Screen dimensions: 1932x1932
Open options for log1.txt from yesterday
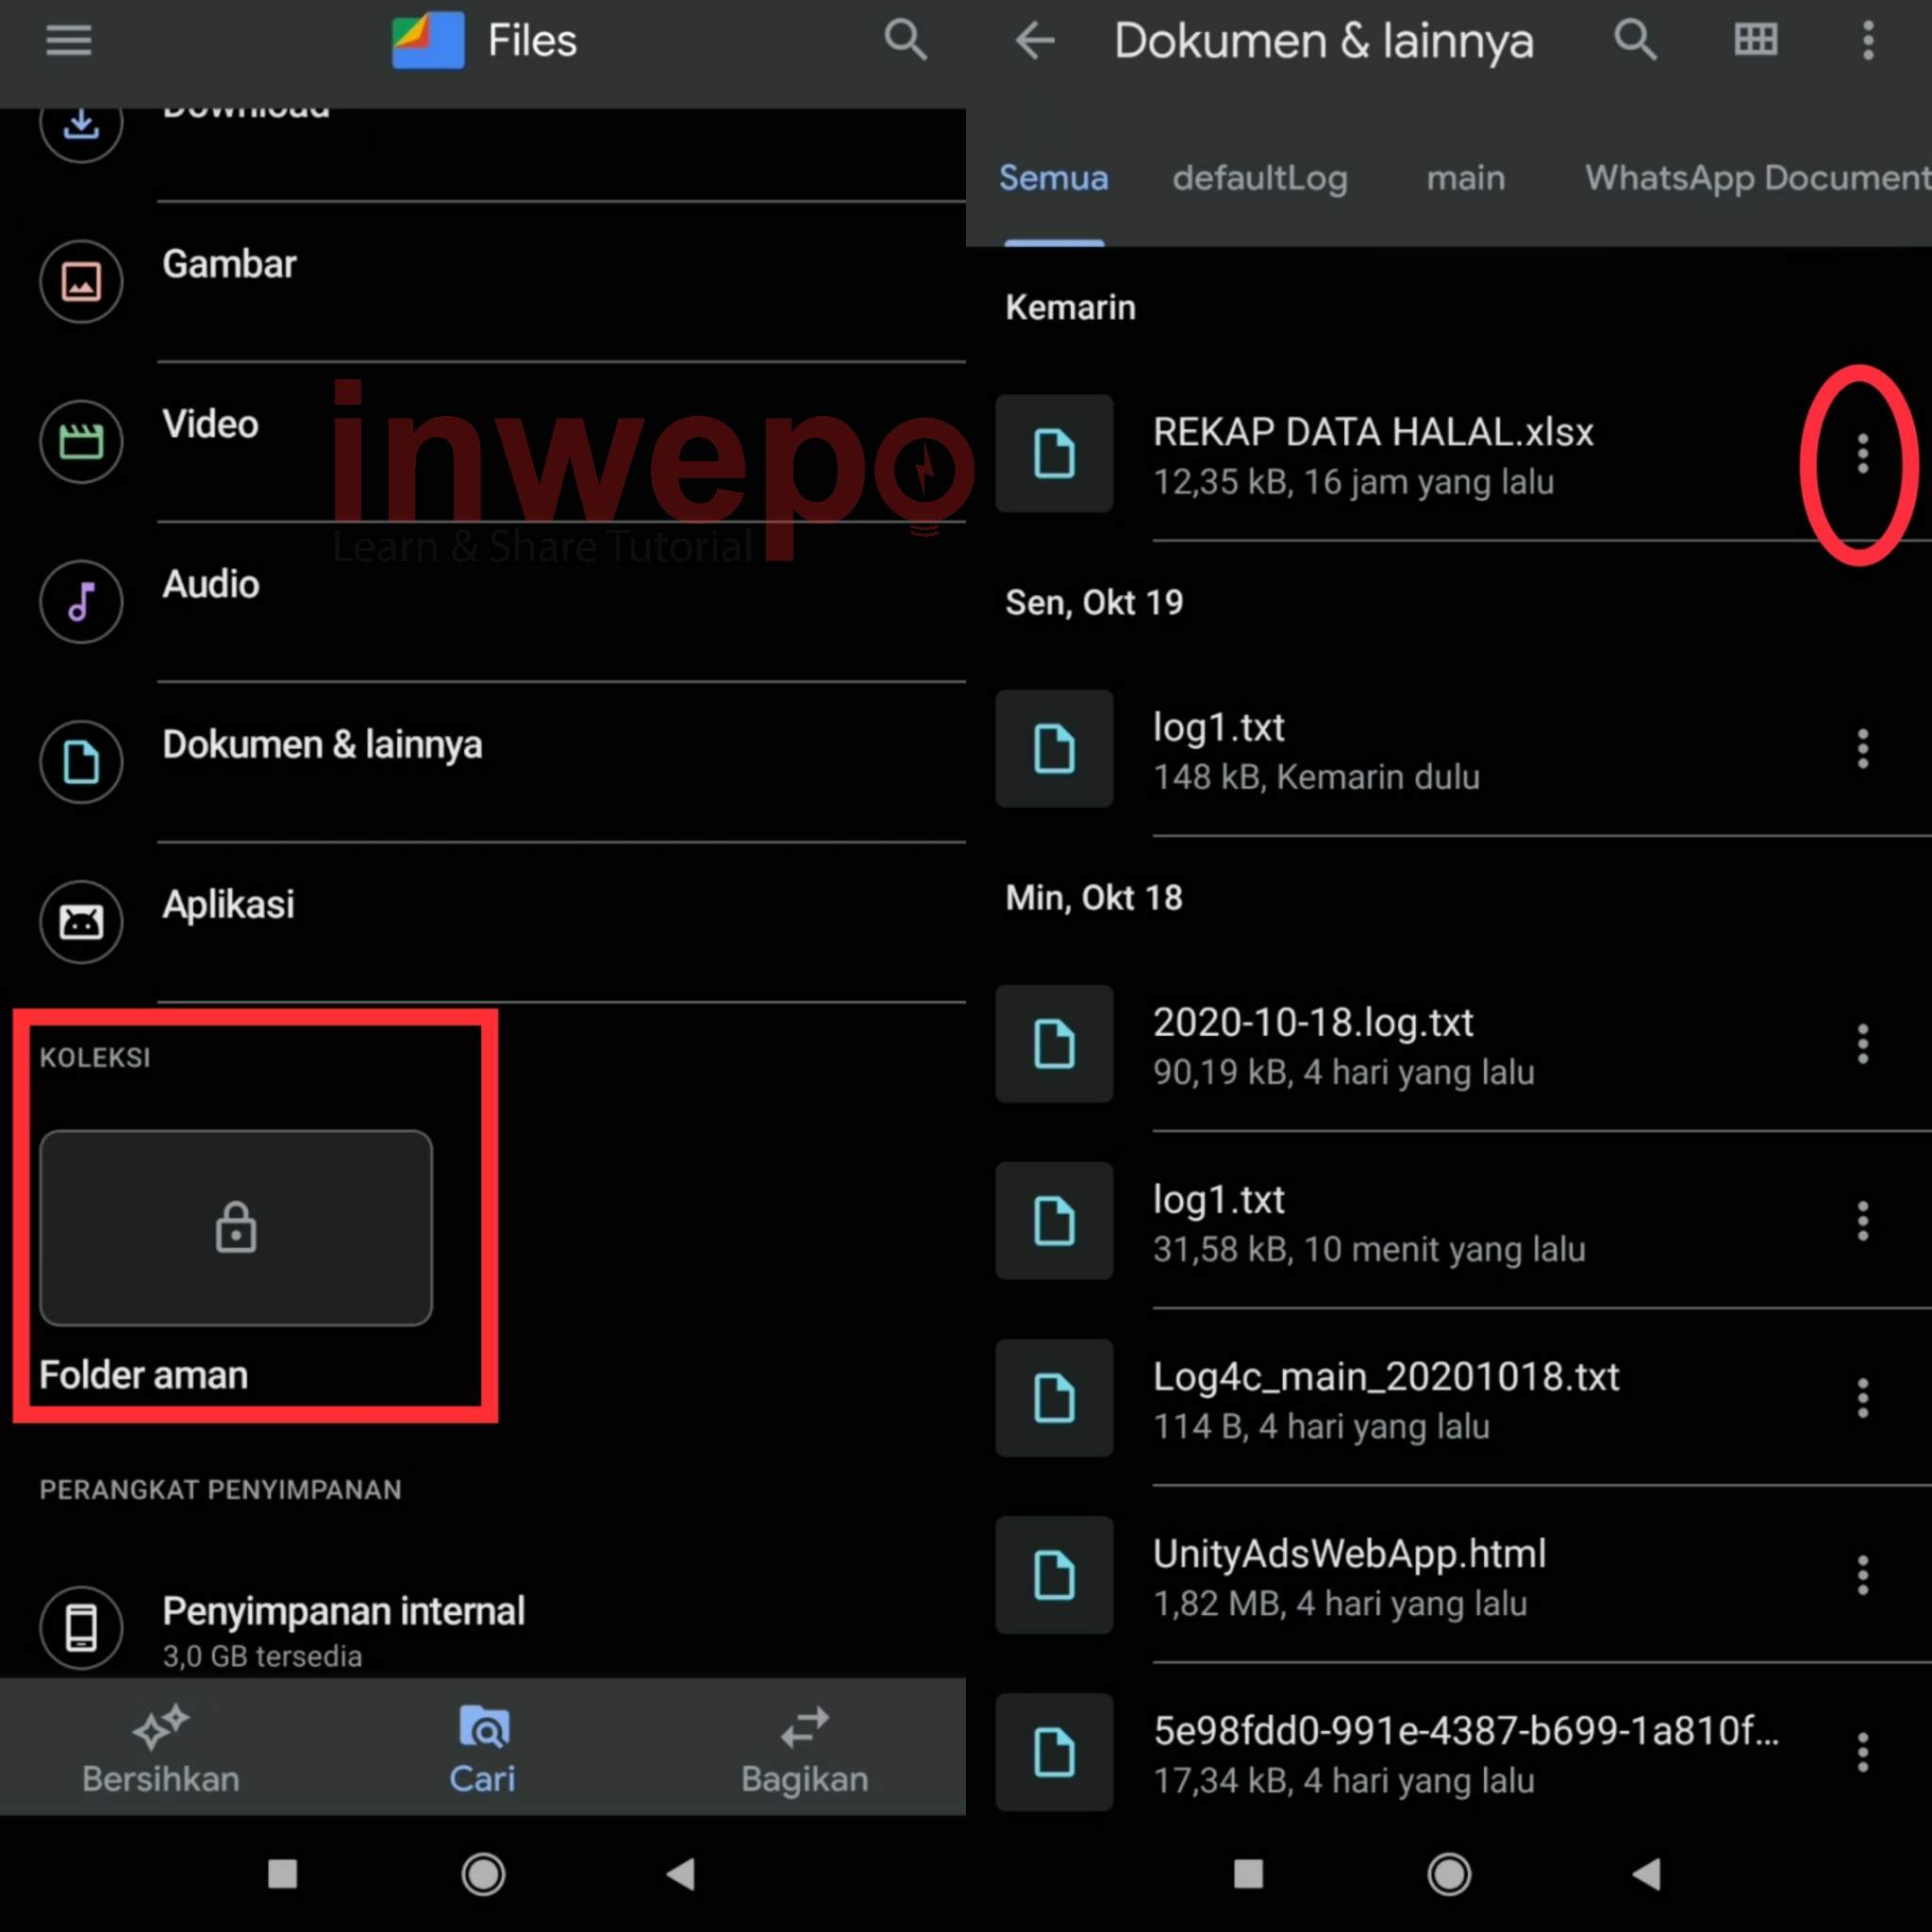1861,748
